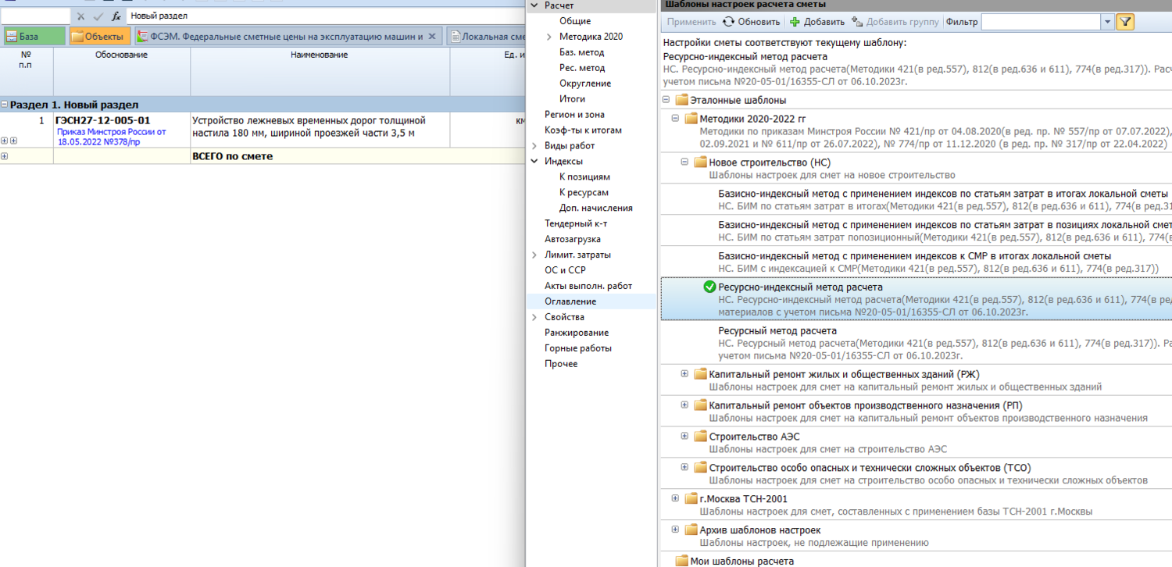Click folder icon of Капитальный ремонт объектов (РП)
Viewport: 1172px width, 567px height.
click(x=700, y=405)
